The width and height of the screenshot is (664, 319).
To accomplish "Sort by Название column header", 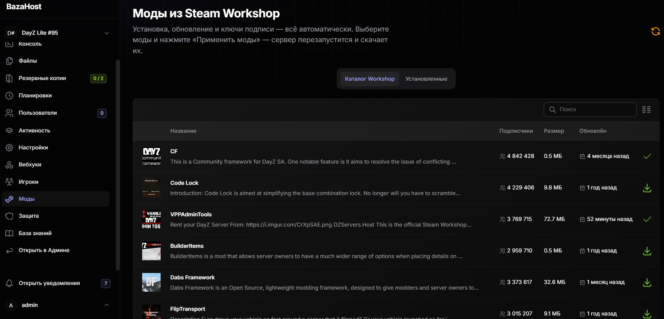I will point(183,131).
